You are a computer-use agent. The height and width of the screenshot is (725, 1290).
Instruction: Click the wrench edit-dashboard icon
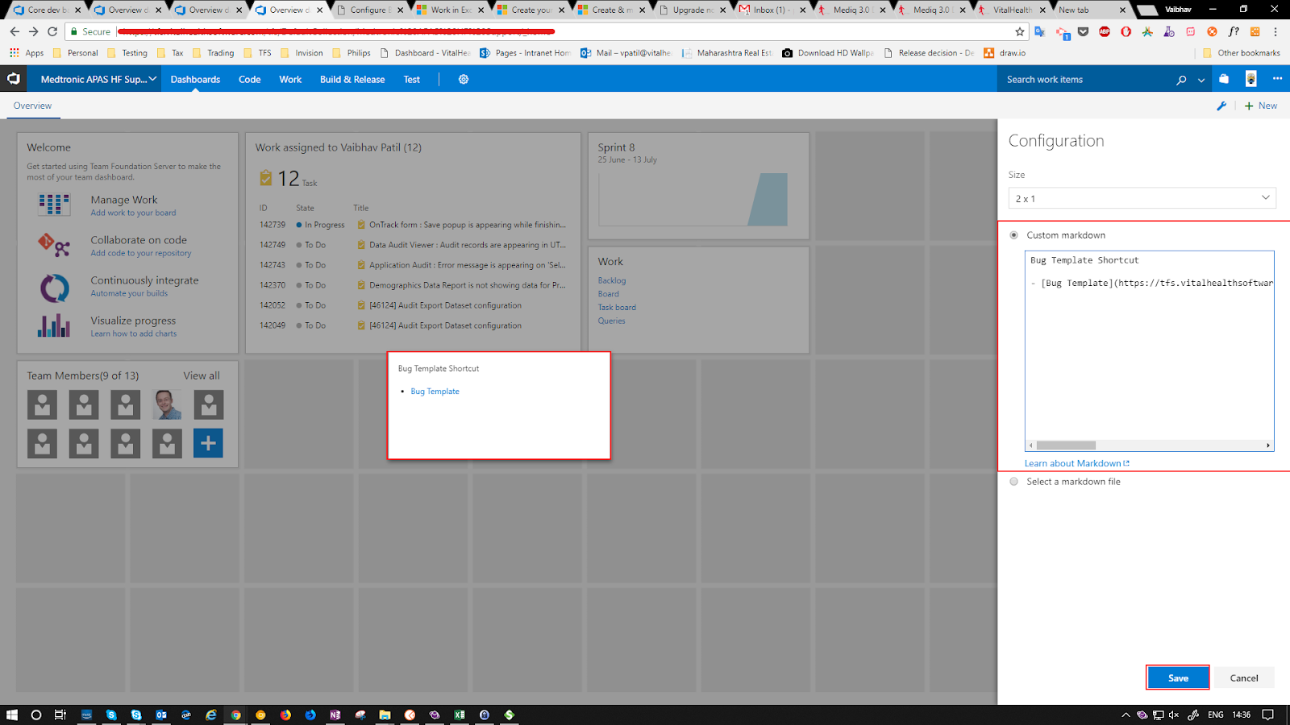point(1221,106)
